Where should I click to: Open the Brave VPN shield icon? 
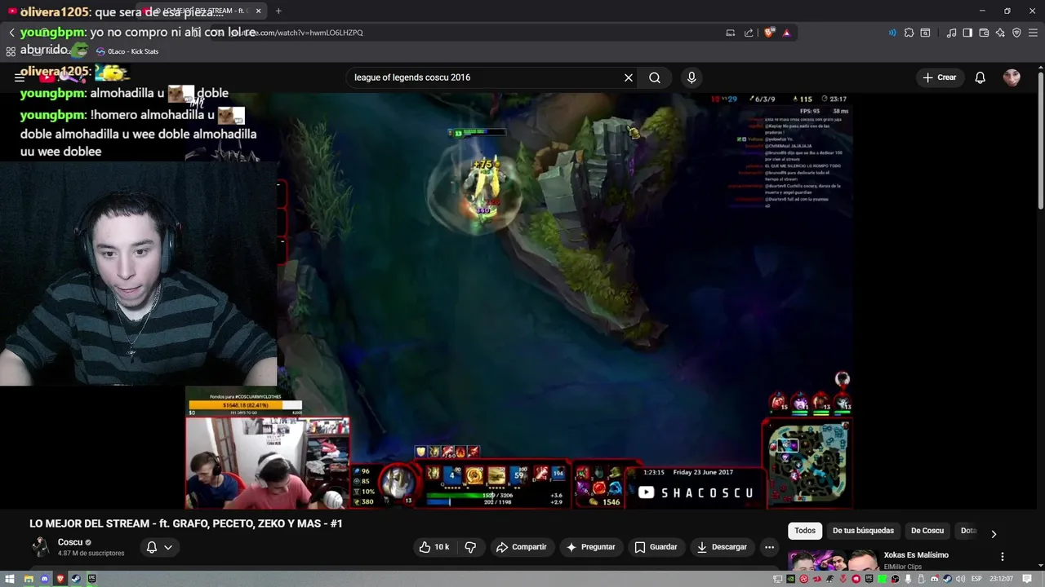[x=1016, y=33]
